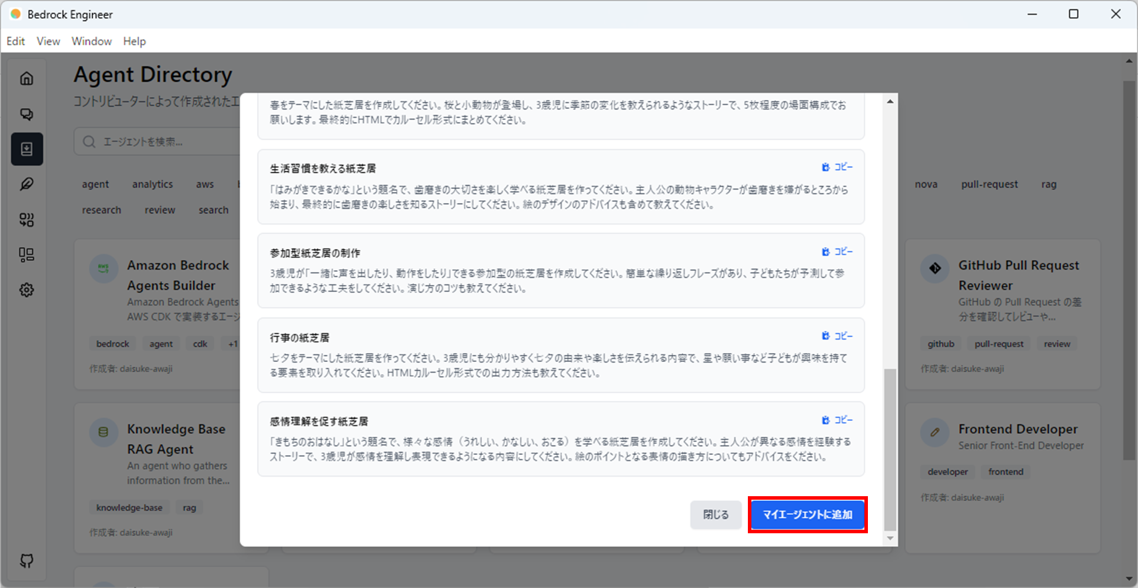Filter by the agent tag
1138x588 pixels.
pos(95,184)
